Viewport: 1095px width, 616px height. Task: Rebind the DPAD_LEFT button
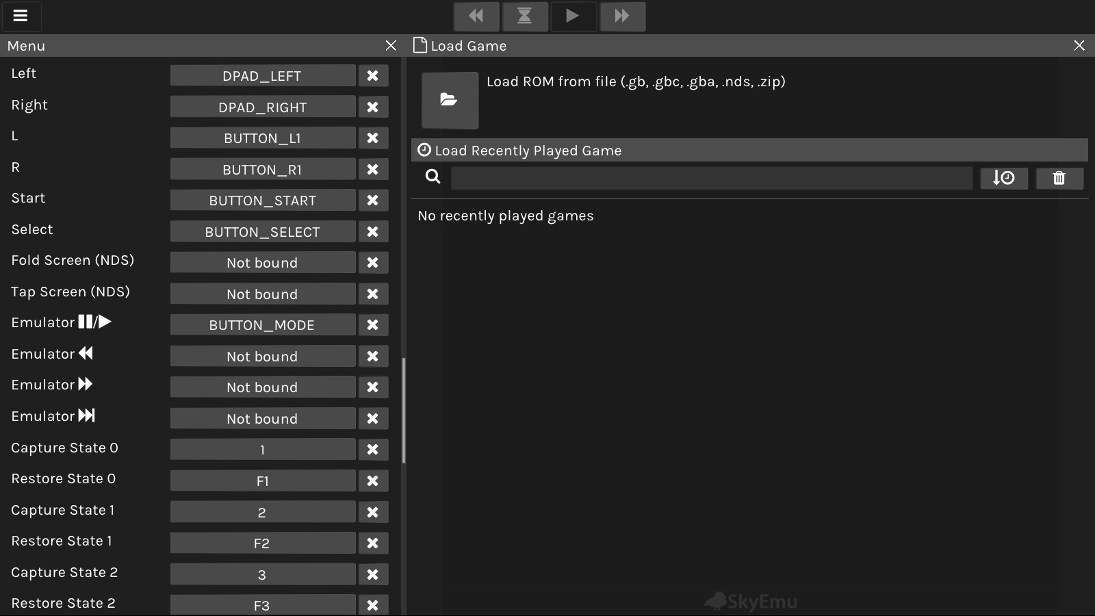click(x=263, y=76)
